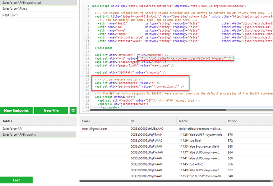Select Id cell 0033z00002kHMBaAAO
The width and height of the screenshot is (273, 186).
point(147,129)
